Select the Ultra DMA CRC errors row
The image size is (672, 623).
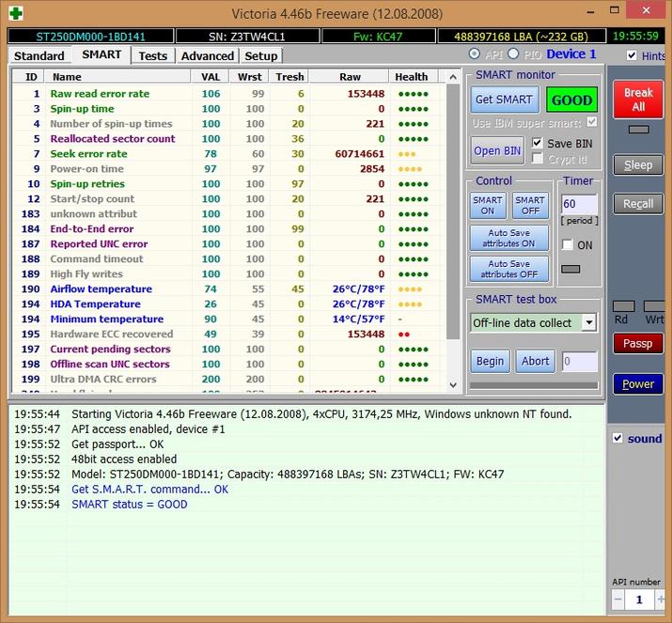coord(229,379)
